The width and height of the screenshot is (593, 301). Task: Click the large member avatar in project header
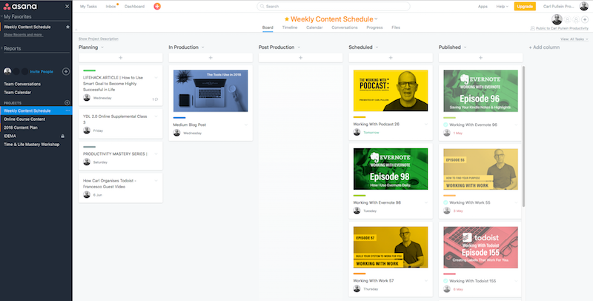[x=557, y=19]
